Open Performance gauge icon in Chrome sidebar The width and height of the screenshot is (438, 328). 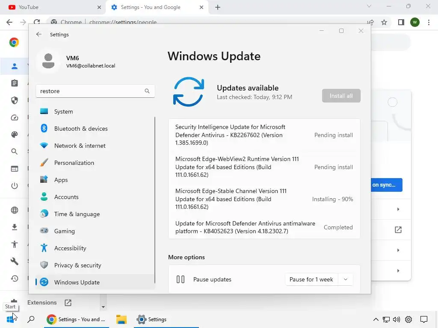tap(15, 117)
